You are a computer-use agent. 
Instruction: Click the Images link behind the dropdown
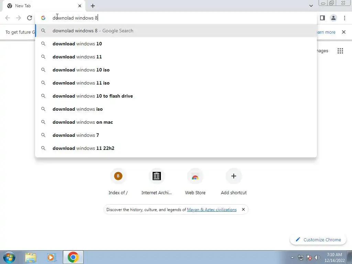[x=322, y=51]
